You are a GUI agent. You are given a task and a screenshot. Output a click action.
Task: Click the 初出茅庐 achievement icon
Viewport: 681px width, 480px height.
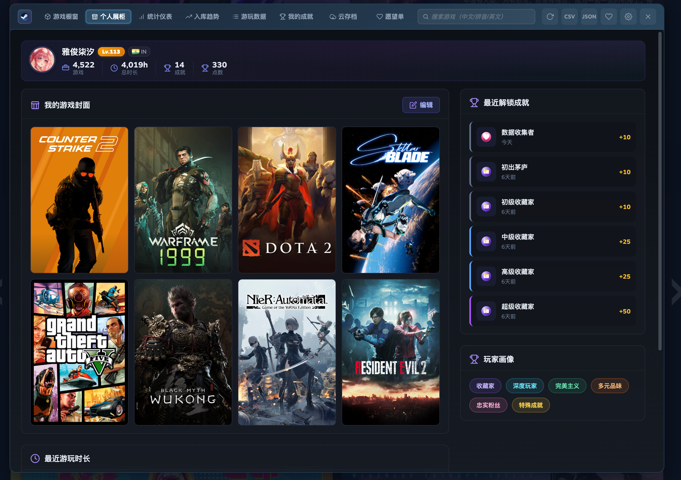tap(486, 171)
